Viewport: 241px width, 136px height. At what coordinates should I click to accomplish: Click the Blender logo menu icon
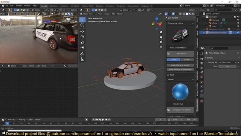3,6
